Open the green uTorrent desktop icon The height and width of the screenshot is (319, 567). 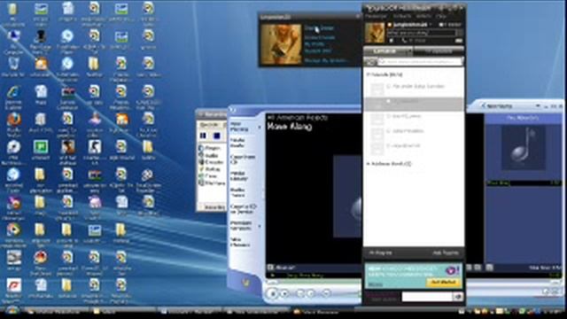[40, 150]
